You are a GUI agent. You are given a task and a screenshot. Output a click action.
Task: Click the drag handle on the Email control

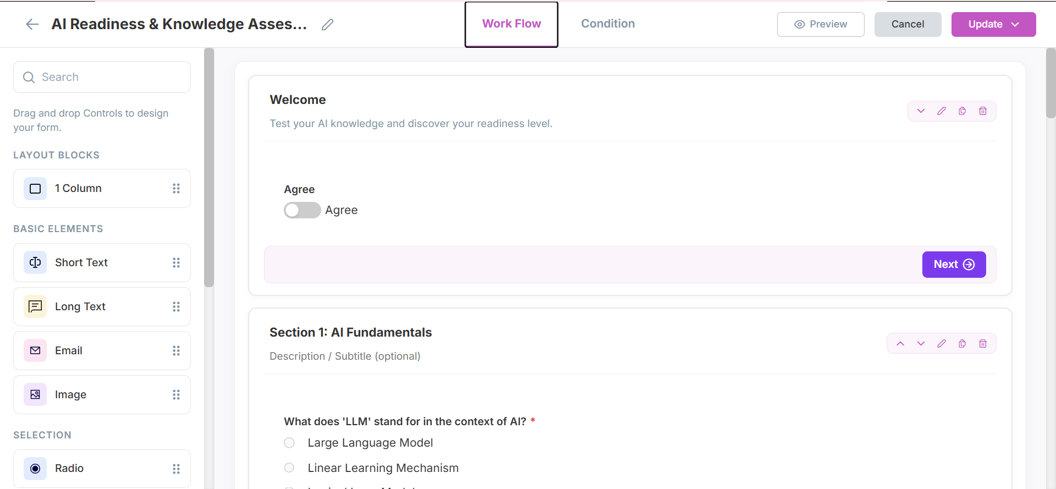176,350
